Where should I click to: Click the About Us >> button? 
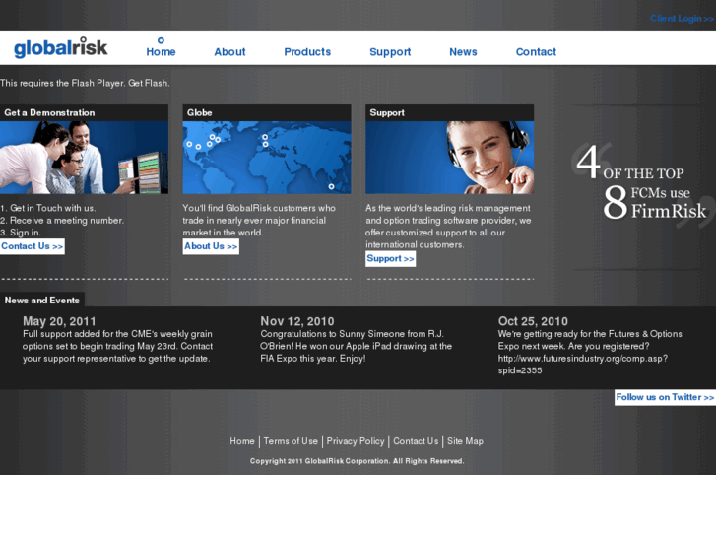point(211,246)
